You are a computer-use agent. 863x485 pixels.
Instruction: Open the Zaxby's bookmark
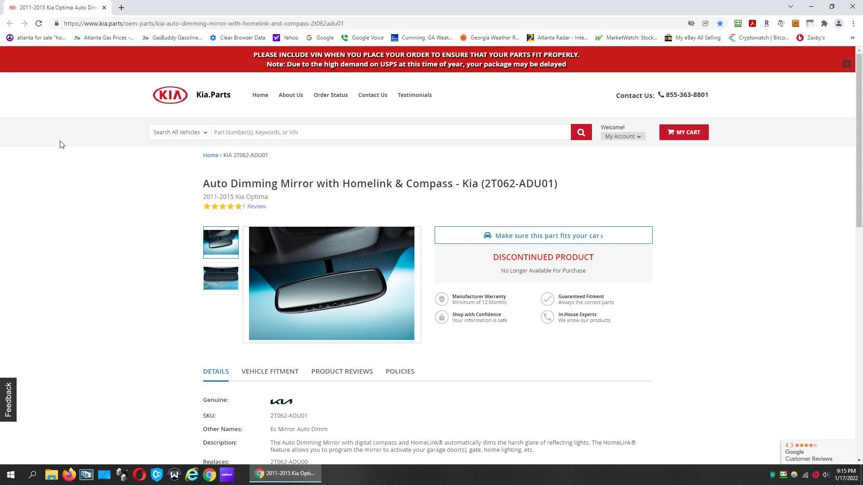[x=810, y=38]
